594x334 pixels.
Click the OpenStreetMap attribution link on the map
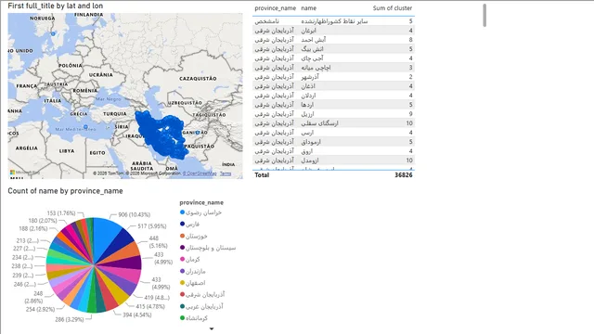(200, 173)
